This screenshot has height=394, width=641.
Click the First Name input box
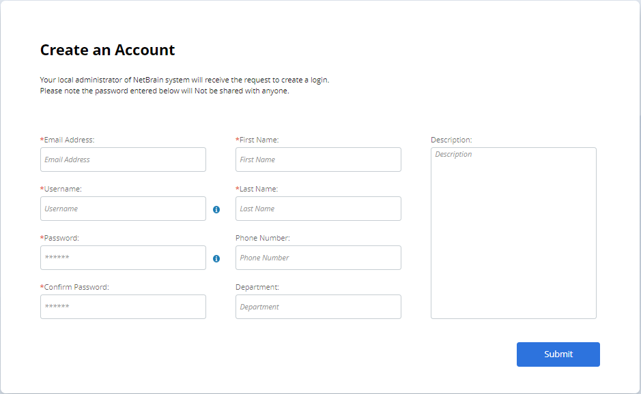tap(318, 159)
